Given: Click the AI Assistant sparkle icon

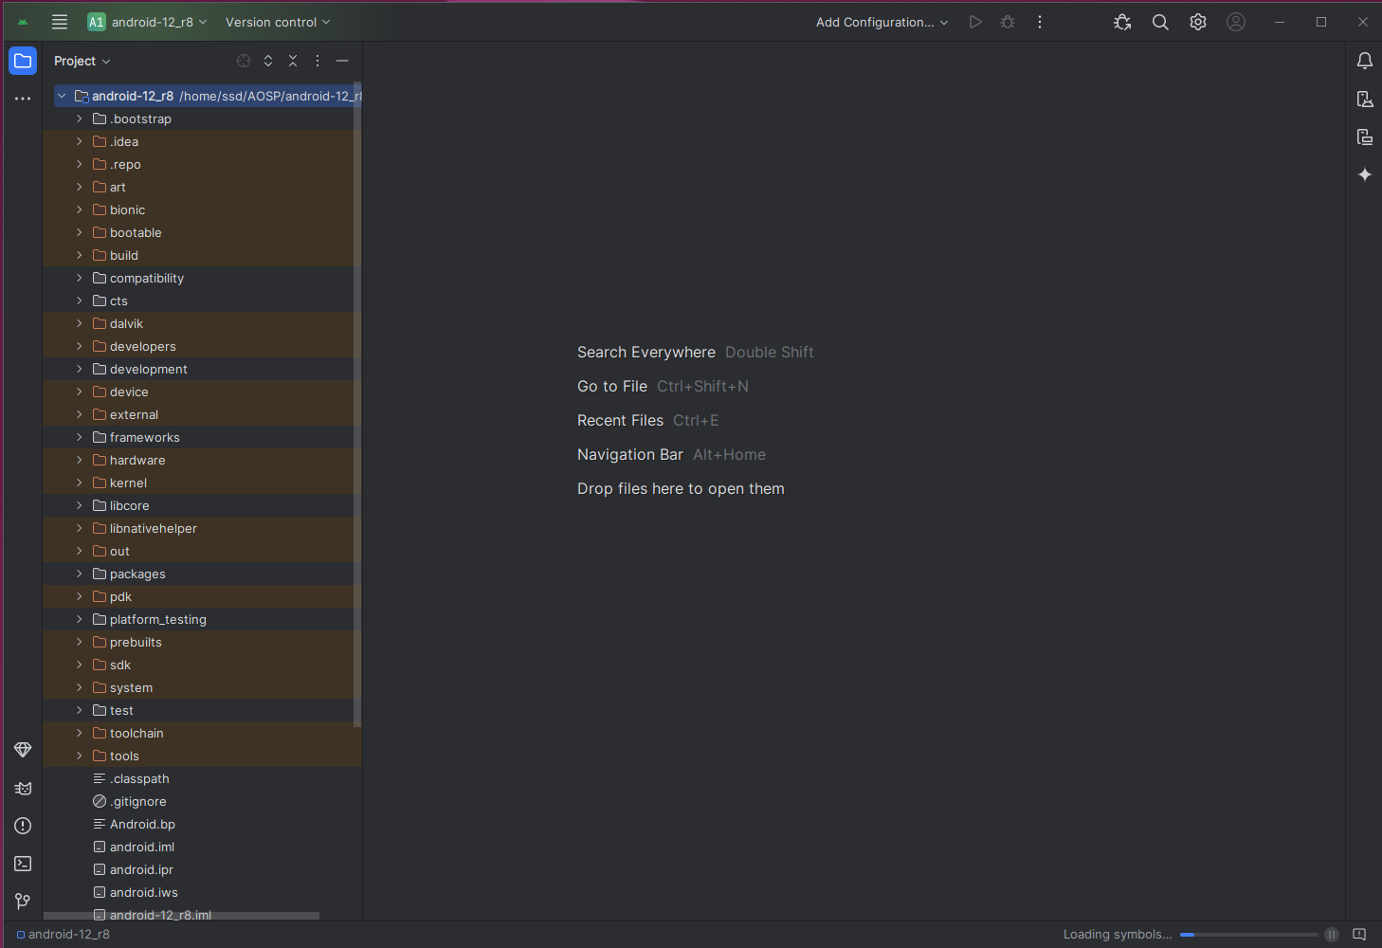Looking at the screenshot, I should pyautogui.click(x=1365, y=174).
